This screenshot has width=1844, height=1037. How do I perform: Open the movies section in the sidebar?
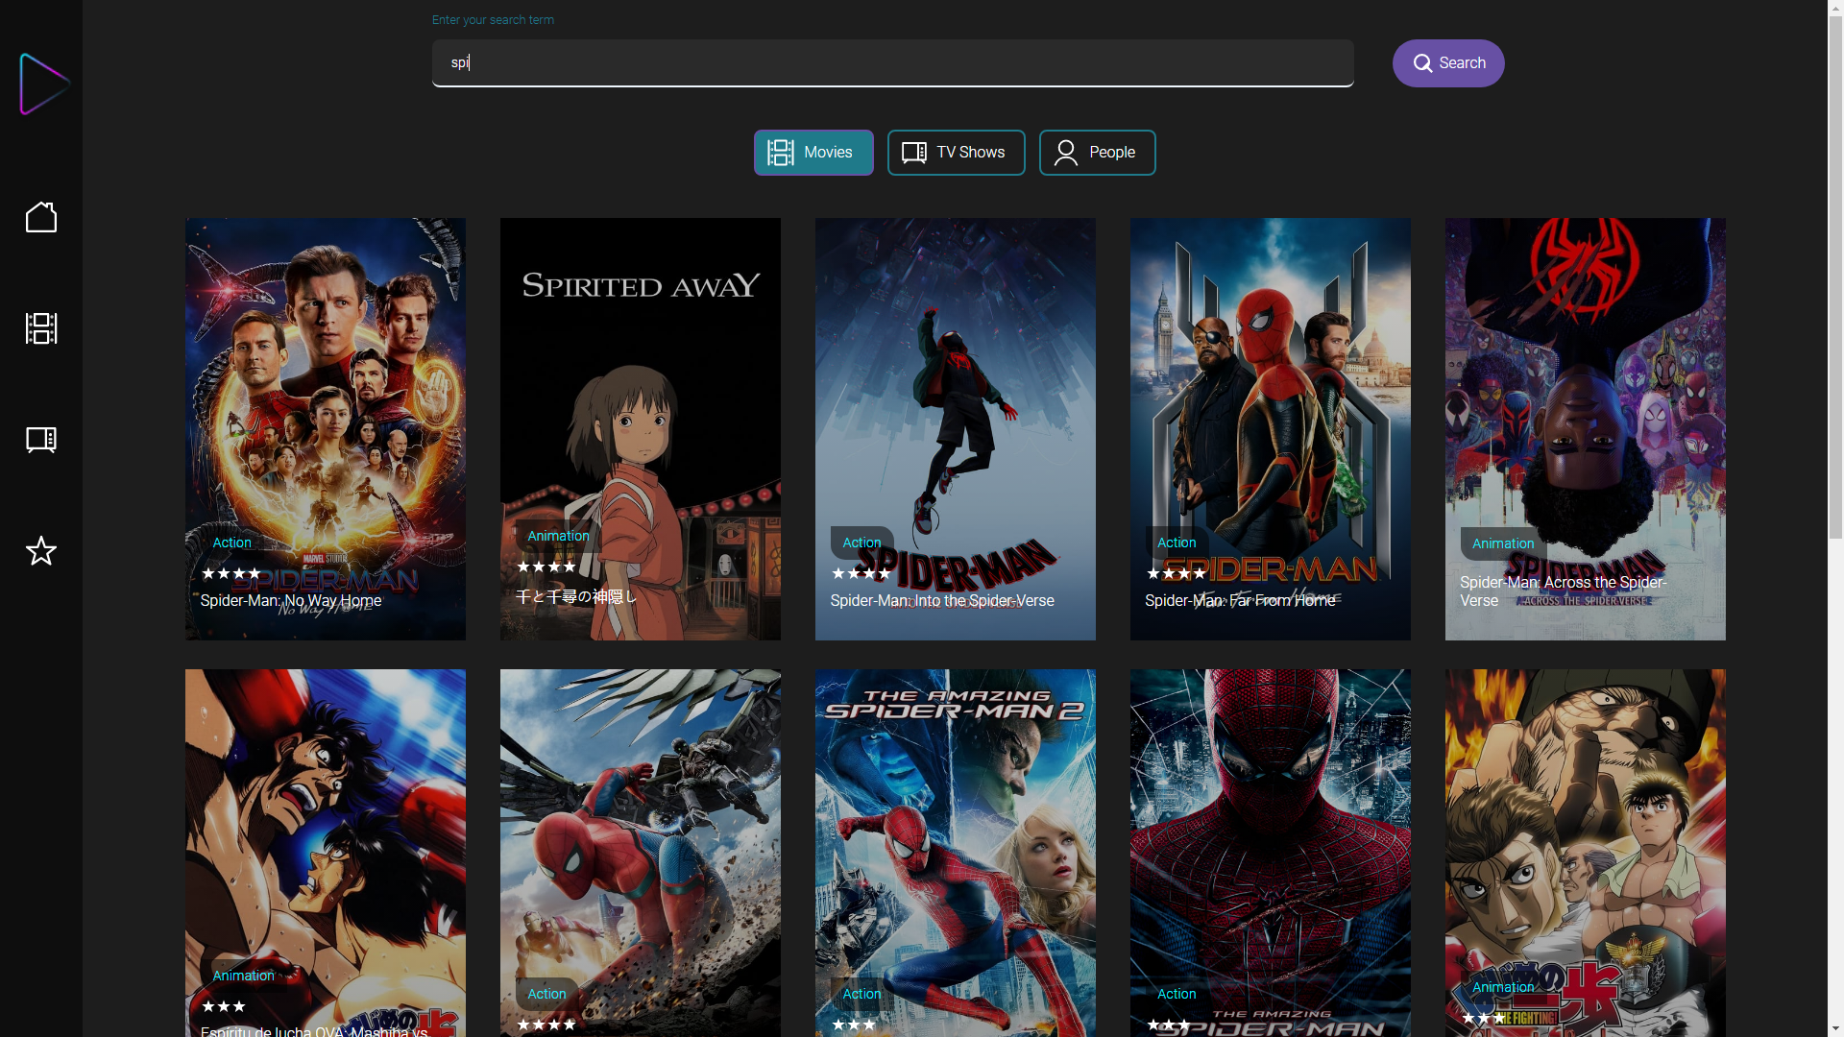pyautogui.click(x=40, y=328)
